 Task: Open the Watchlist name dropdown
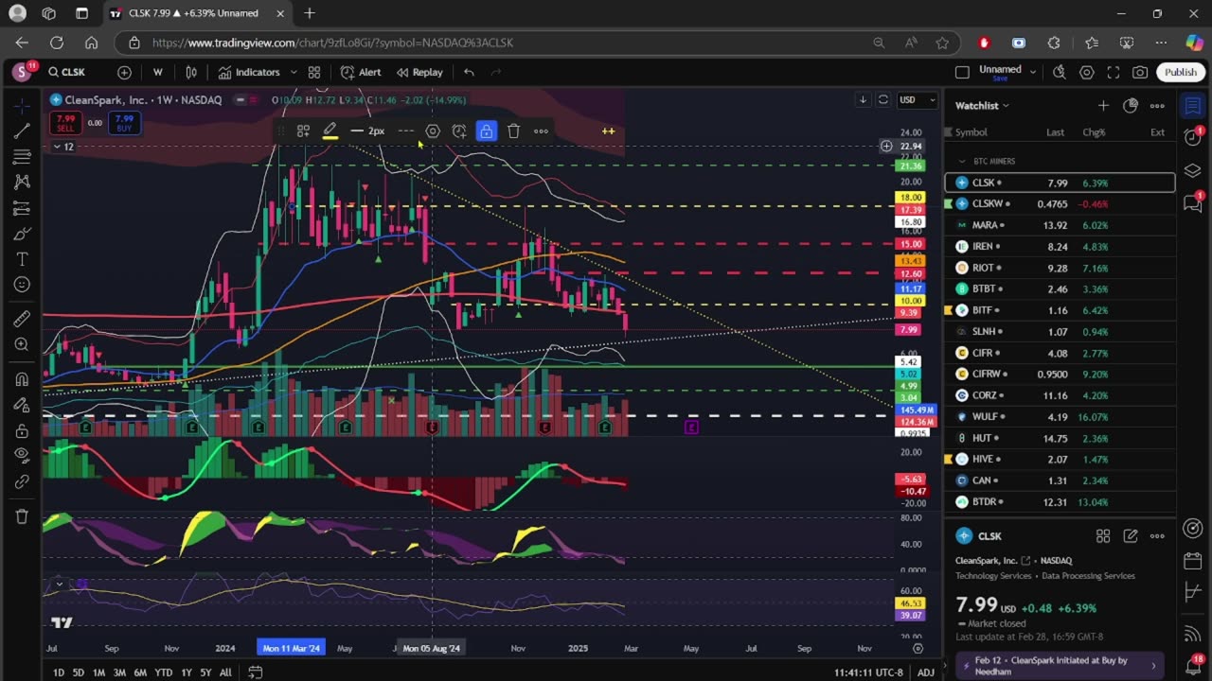coord(982,106)
